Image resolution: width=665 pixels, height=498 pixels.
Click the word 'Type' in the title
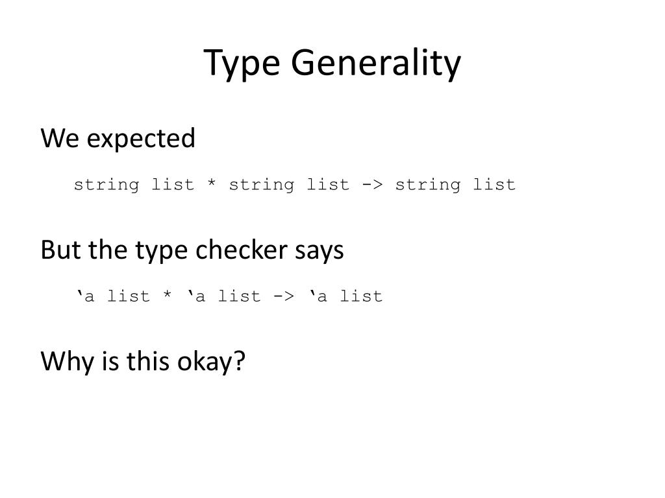click(x=242, y=64)
